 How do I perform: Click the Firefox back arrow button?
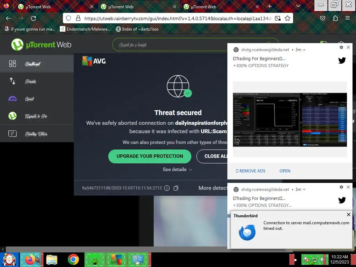(8, 18)
